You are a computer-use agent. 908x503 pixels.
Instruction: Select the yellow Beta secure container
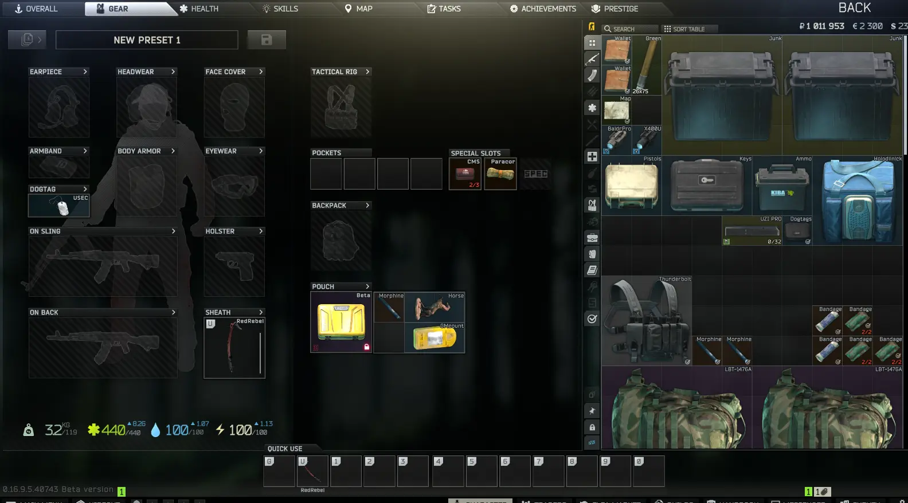pyautogui.click(x=341, y=322)
